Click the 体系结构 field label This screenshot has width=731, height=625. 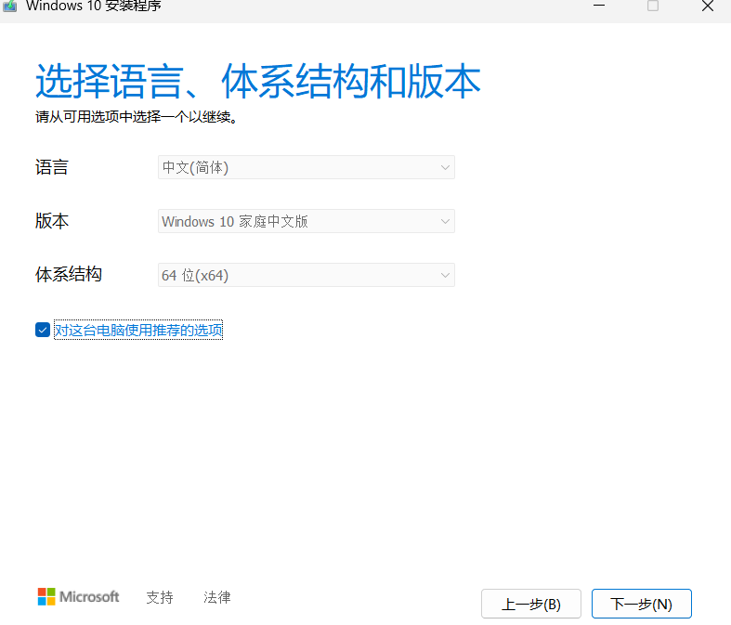click(69, 275)
